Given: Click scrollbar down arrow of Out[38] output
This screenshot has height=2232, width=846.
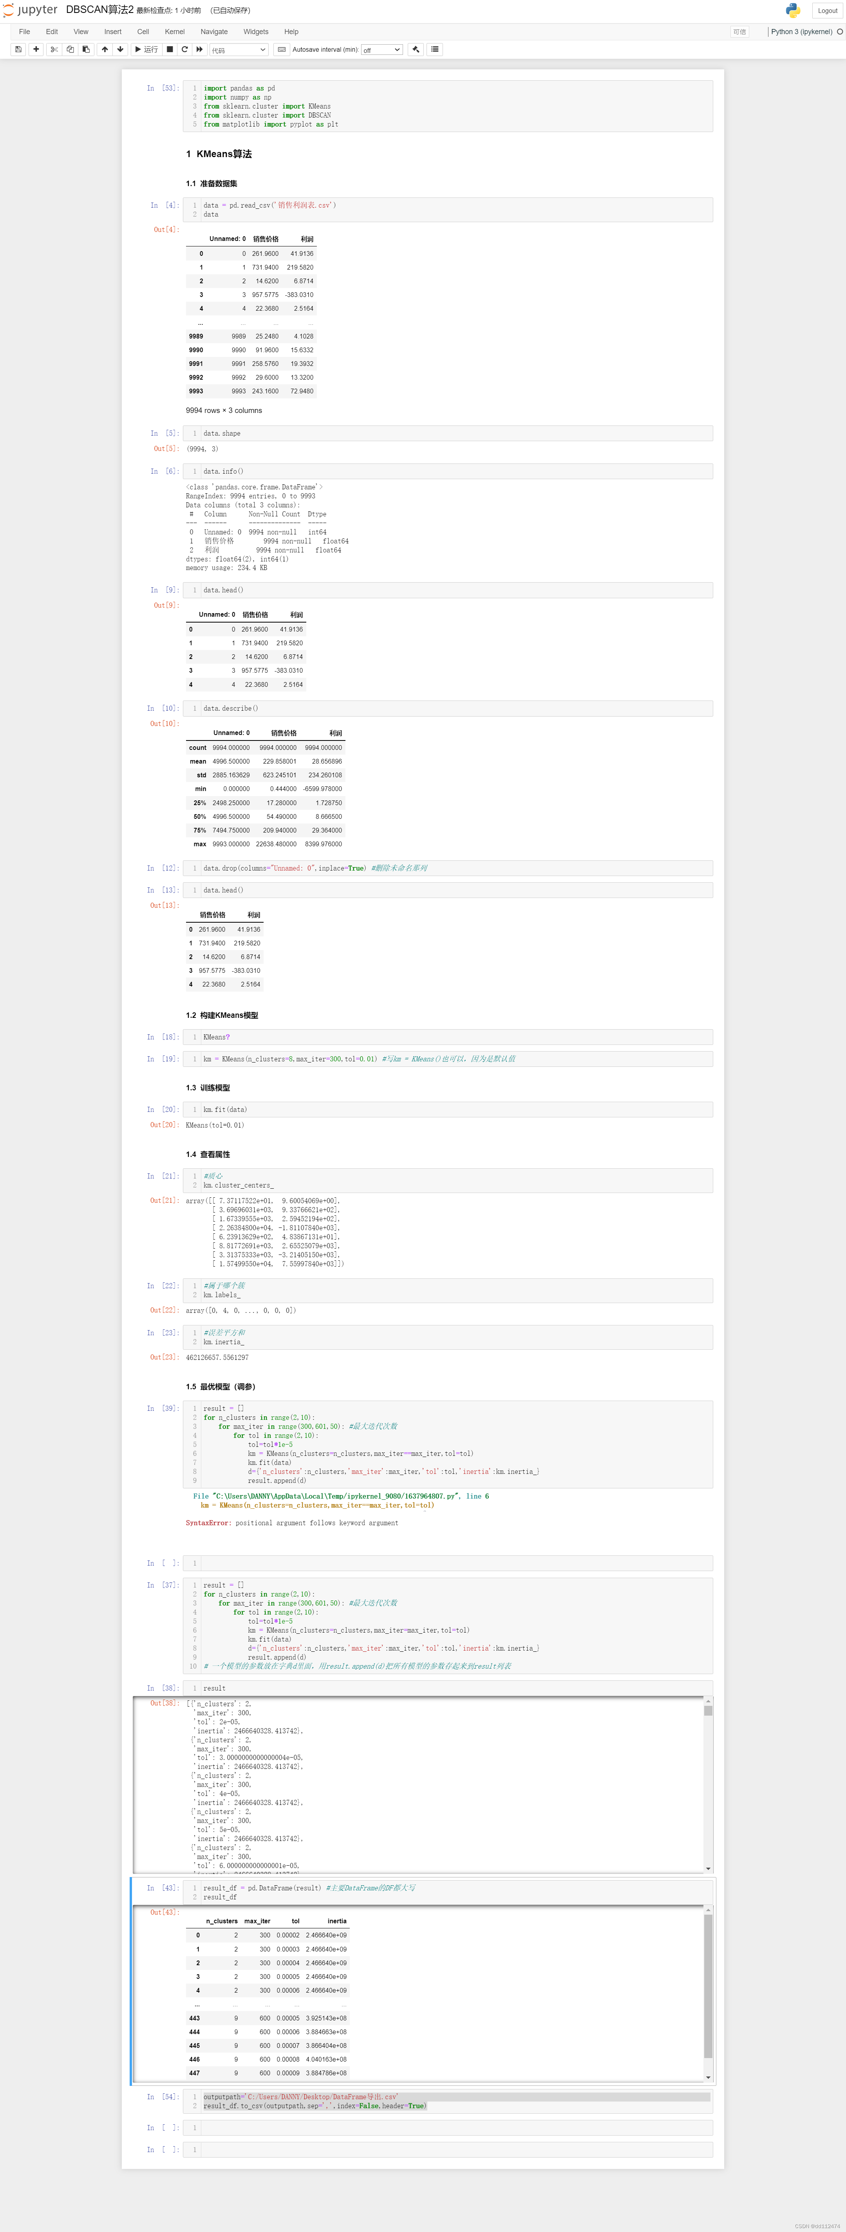Looking at the screenshot, I should coord(708,1869).
